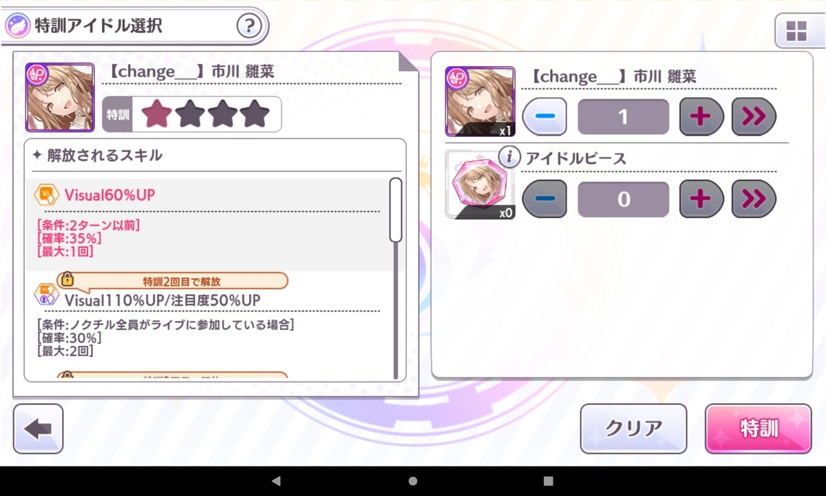
Task: Increase the Idol Piece count
Action: (x=701, y=199)
